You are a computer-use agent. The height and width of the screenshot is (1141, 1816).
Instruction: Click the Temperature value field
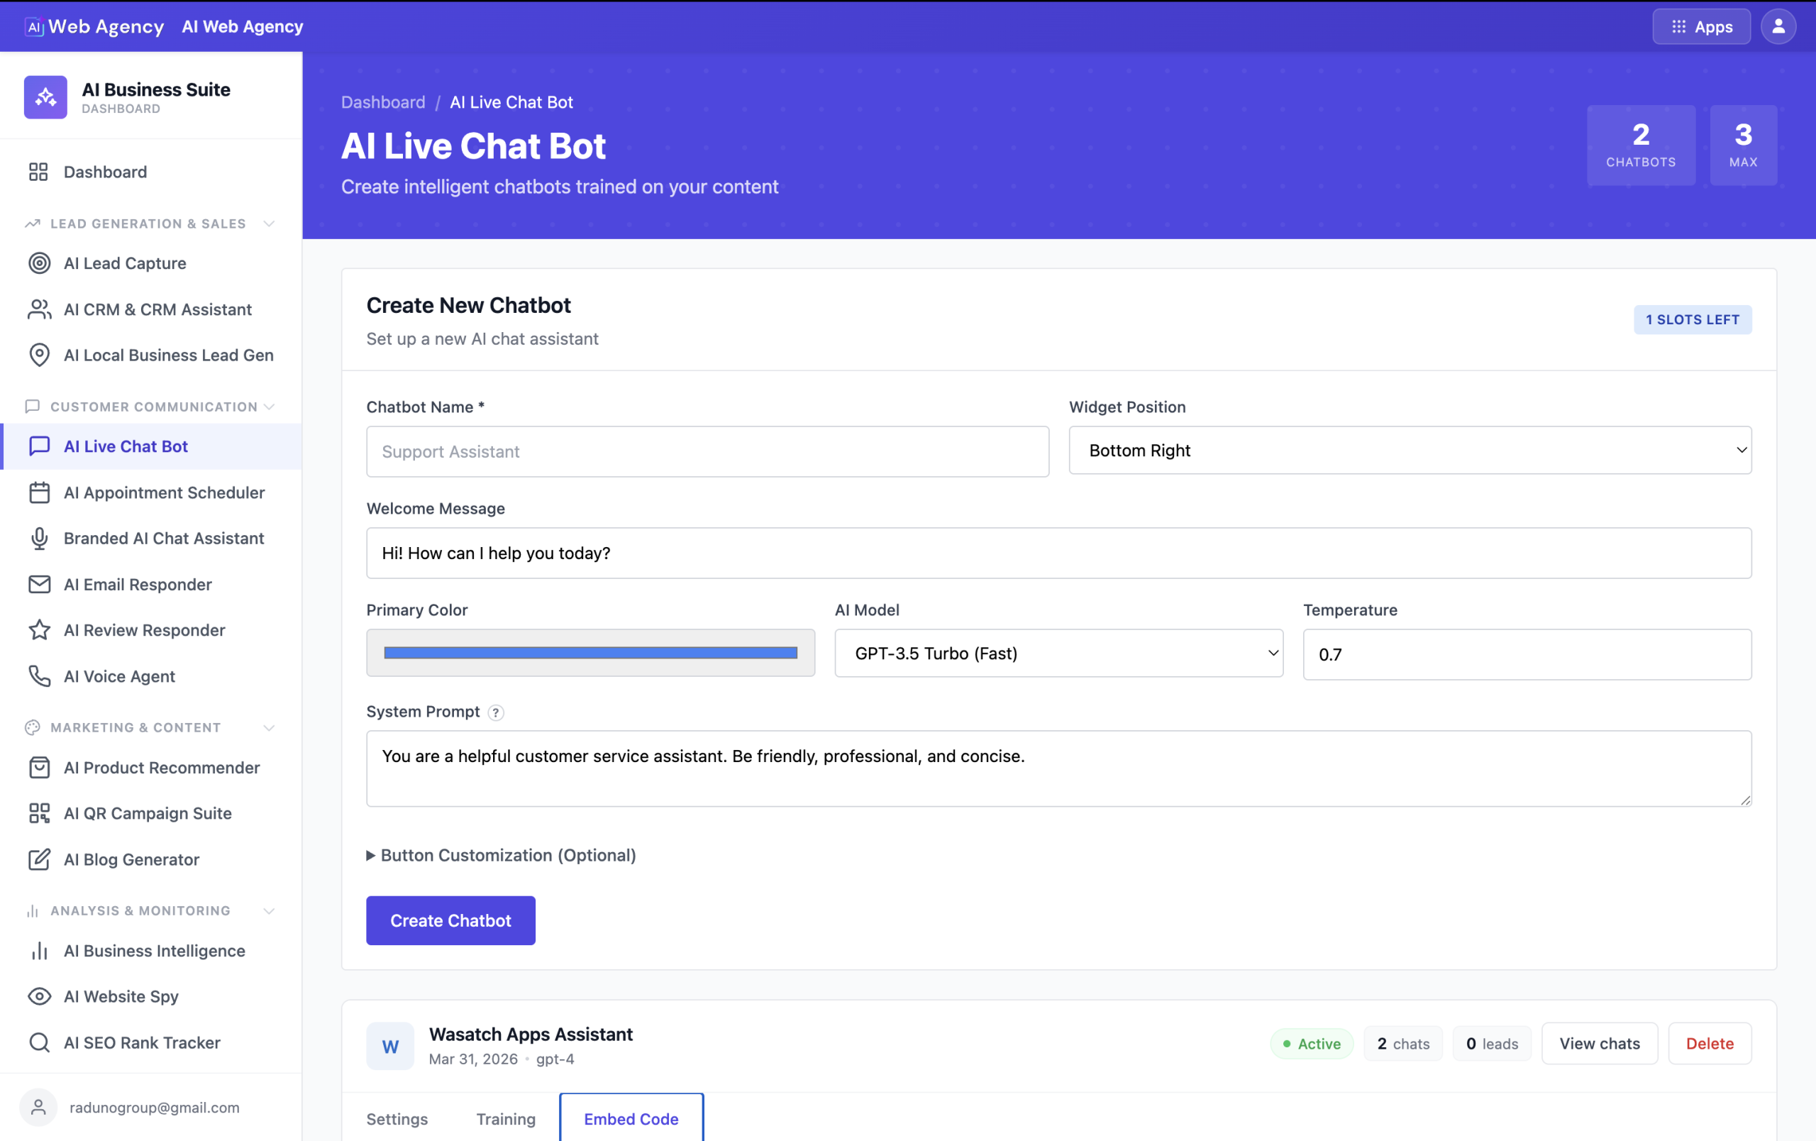point(1527,655)
